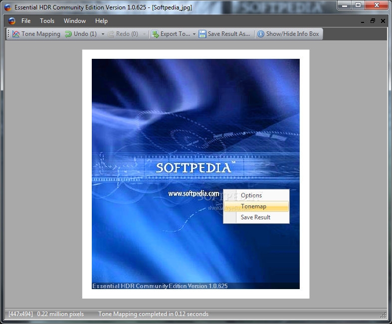Click the Show/Hide Info Box info icon

pyautogui.click(x=261, y=34)
